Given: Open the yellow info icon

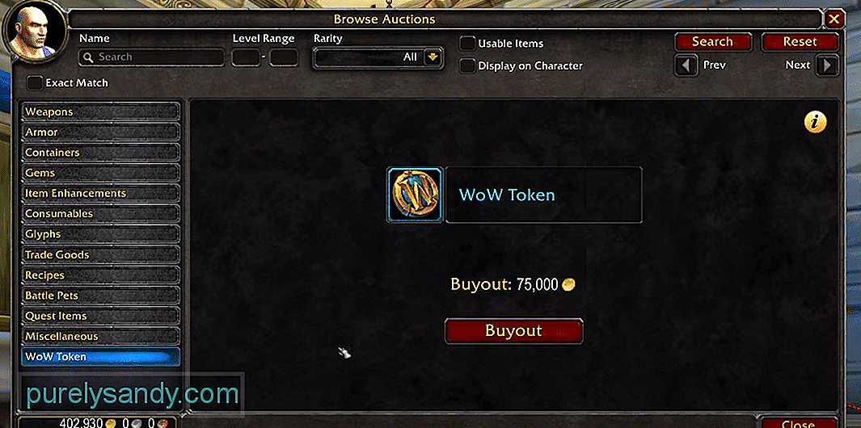Looking at the screenshot, I should pos(816,123).
